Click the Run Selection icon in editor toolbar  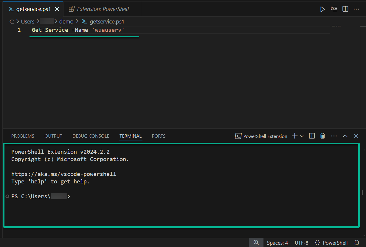(x=334, y=9)
